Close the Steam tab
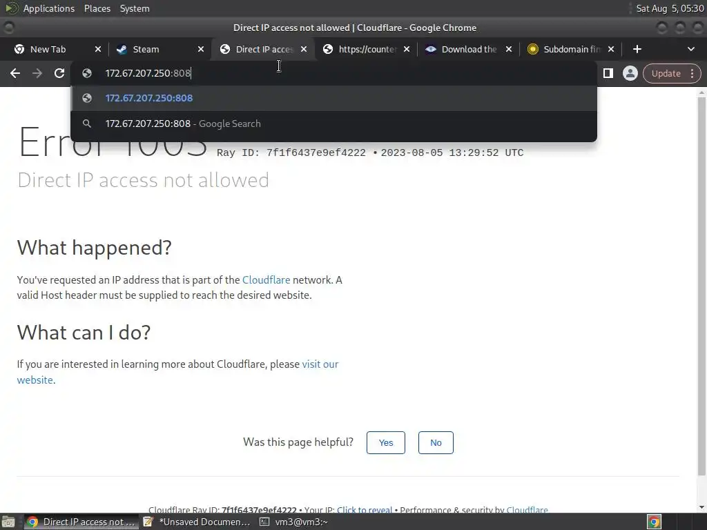The image size is (707, 530). [x=201, y=49]
